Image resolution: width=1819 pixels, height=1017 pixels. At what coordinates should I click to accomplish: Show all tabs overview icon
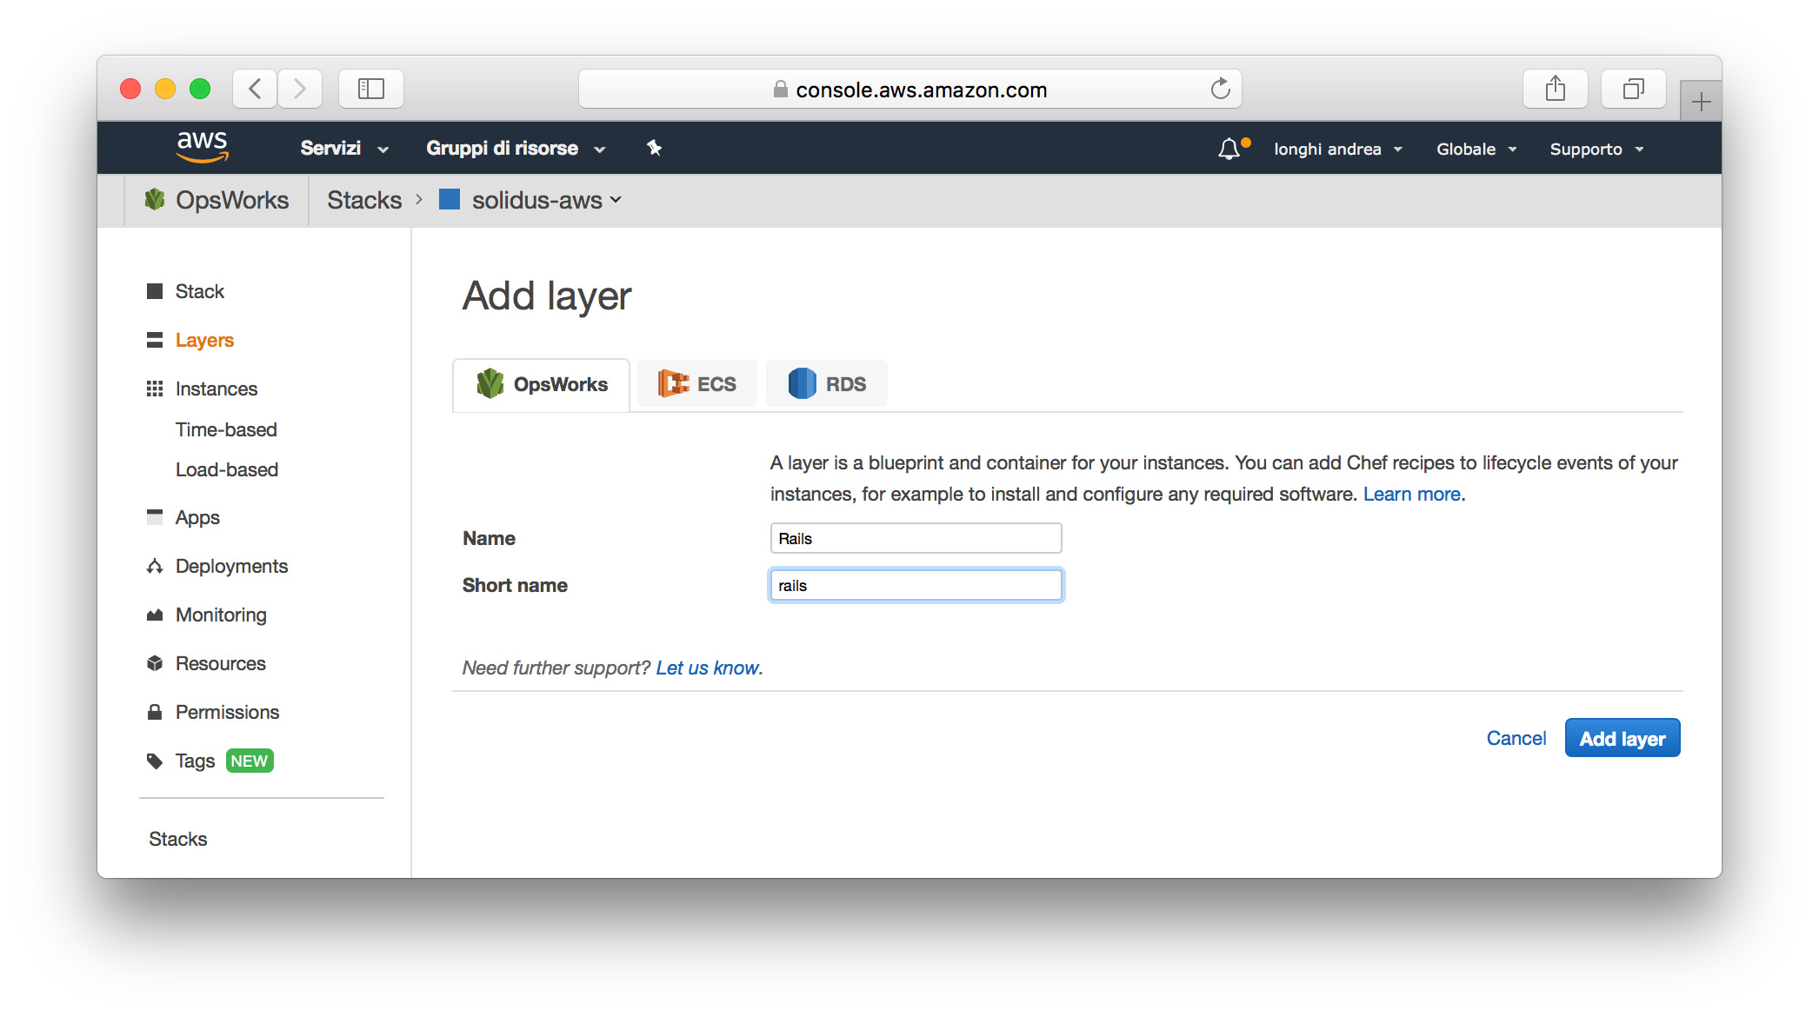(x=1633, y=89)
